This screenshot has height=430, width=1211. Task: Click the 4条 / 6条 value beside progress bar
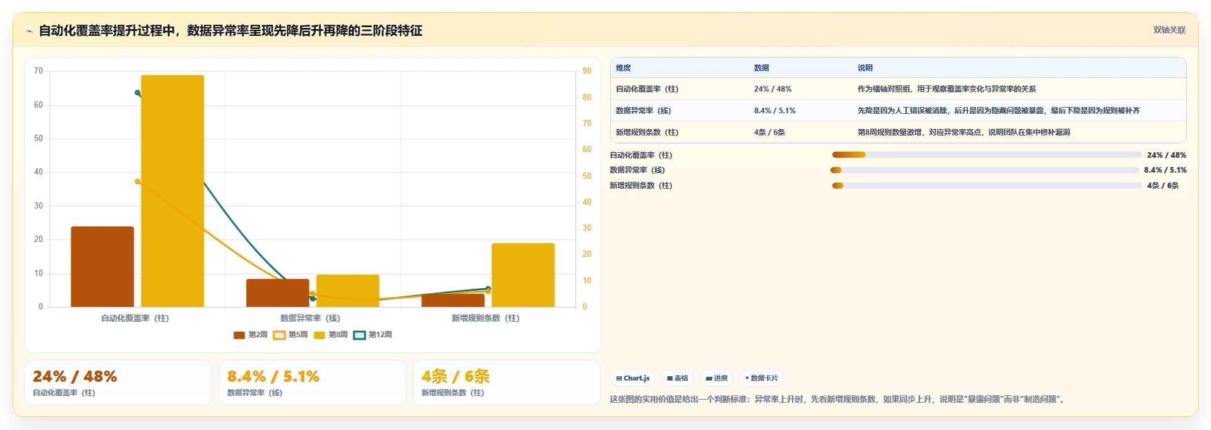pos(1163,186)
